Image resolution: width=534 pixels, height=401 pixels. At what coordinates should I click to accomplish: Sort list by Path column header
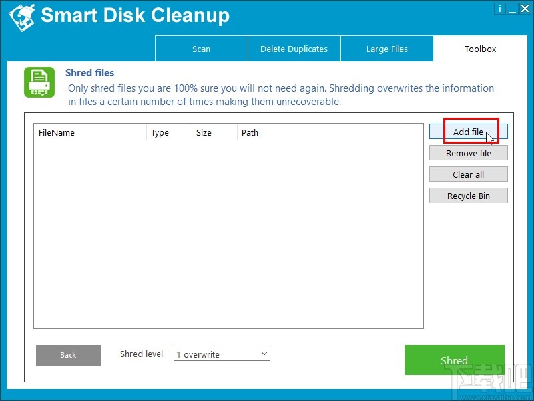click(x=324, y=132)
